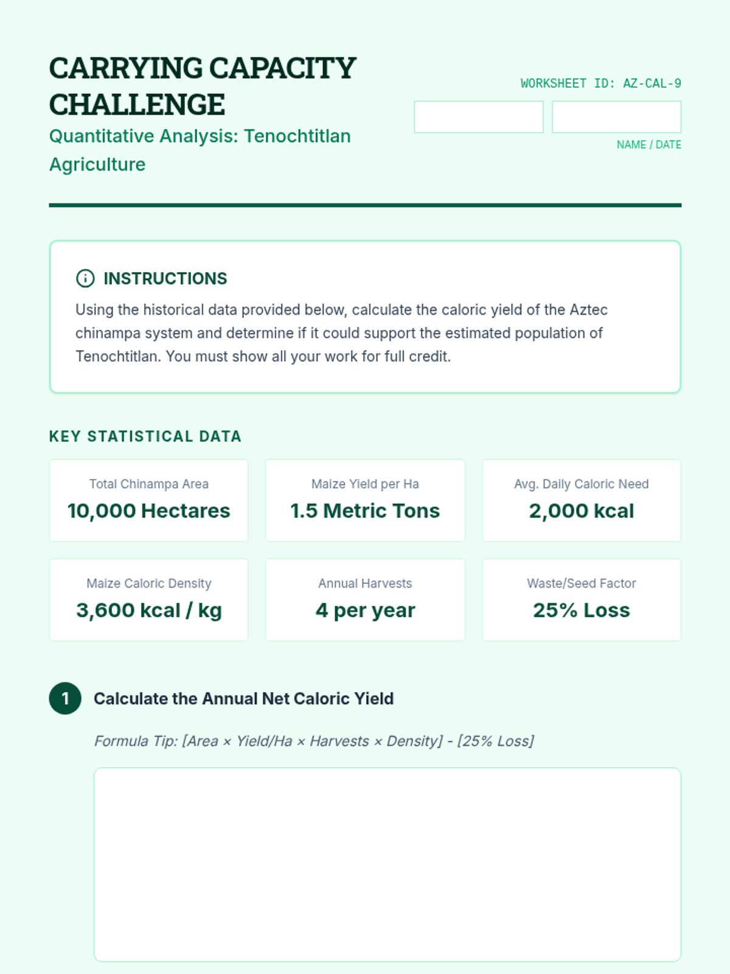Click the Instructions heading text
This screenshot has height=974, width=730.
(x=165, y=278)
